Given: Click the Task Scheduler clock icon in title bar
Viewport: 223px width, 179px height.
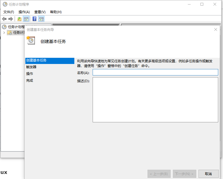Looking at the screenshot, I should pyautogui.click(x=5, y=4).
